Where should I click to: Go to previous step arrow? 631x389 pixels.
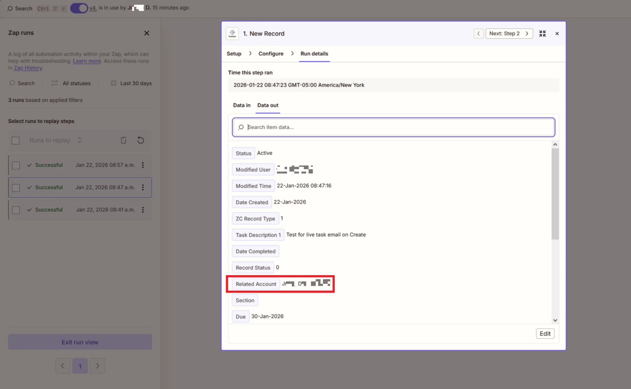478,33
